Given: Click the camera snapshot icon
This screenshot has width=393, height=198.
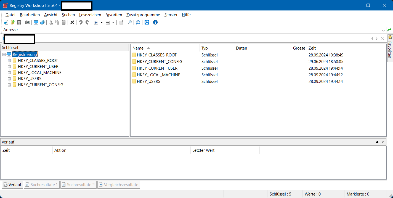Looking at the screenshot, I should tap(28, 22).
